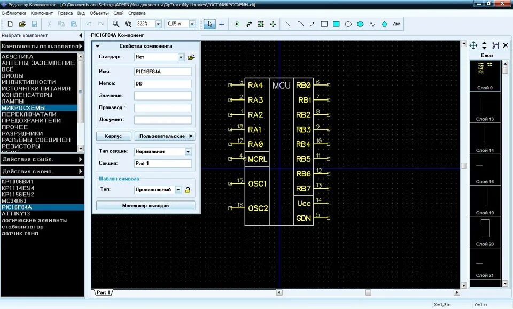513x309 pixels.
Task: Select the filled polygon tool
Action: pos(385,24)
